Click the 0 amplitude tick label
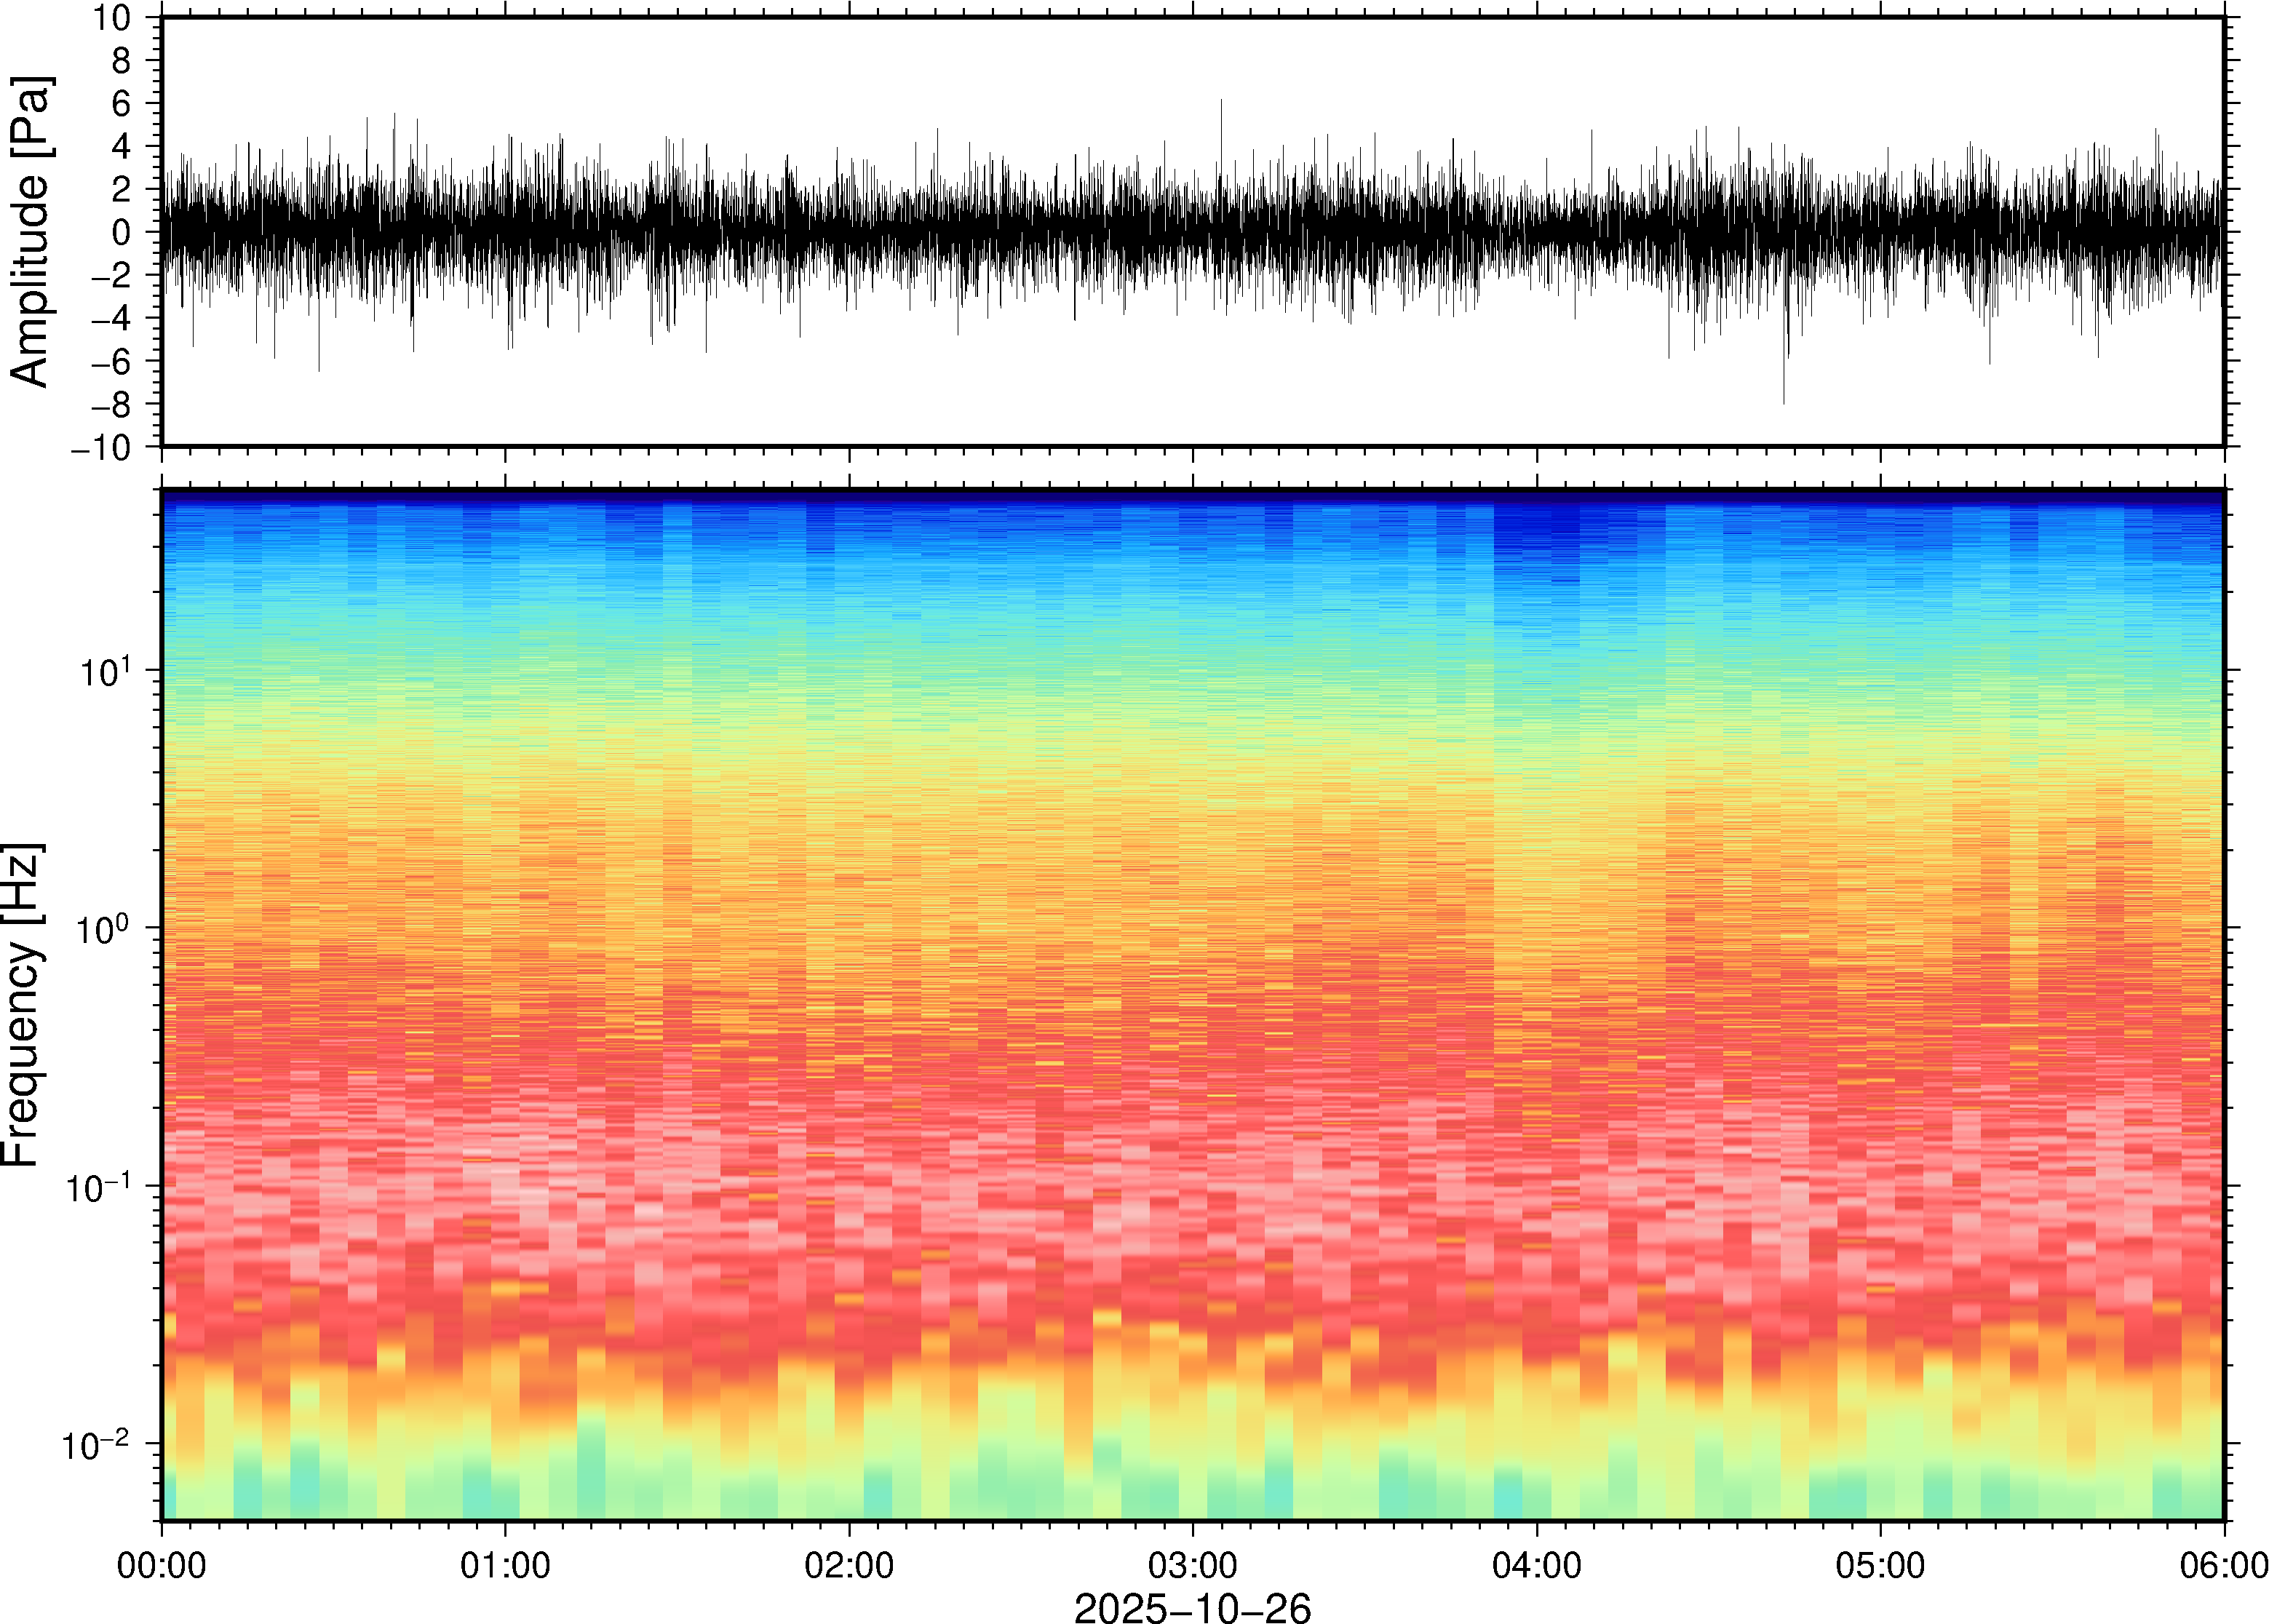The image size is (2269, 1624). coord(122,233)
